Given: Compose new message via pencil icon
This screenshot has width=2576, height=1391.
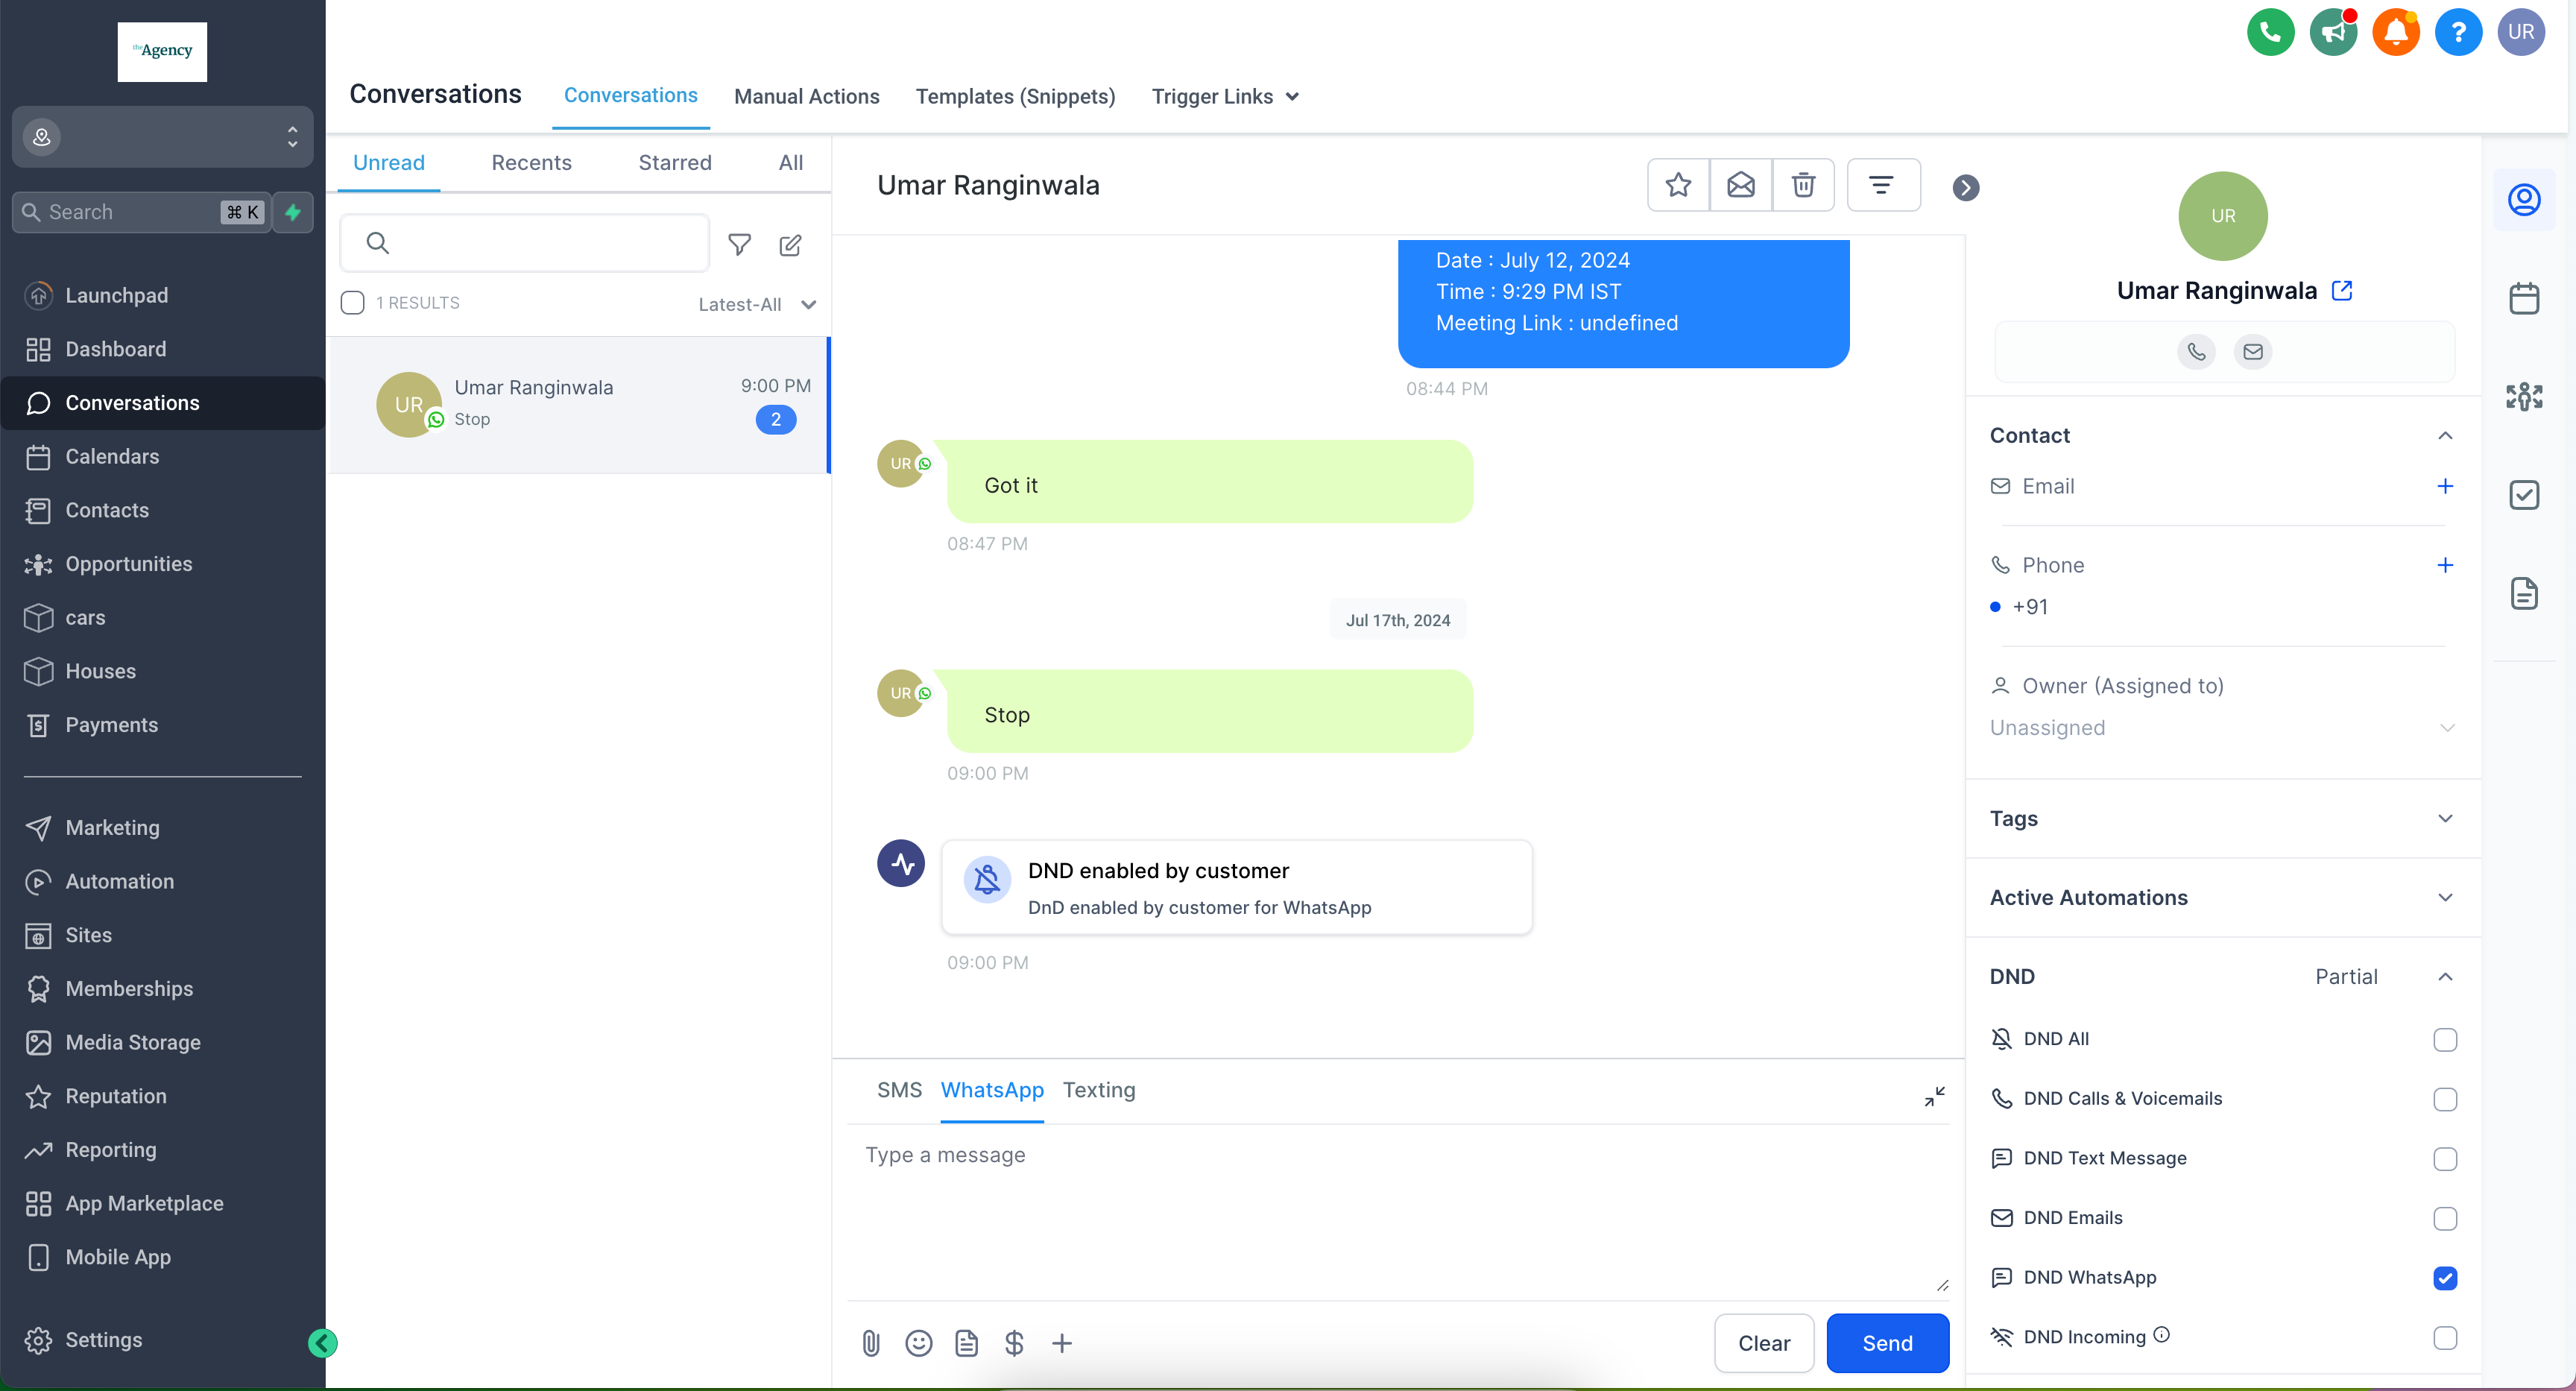Looking at the screenshot, I should (790, 244).
